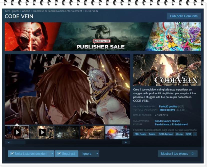Expand dropdown arrow next to Ignora
This screenshot has height=167, width=207.
click(97, 154)
